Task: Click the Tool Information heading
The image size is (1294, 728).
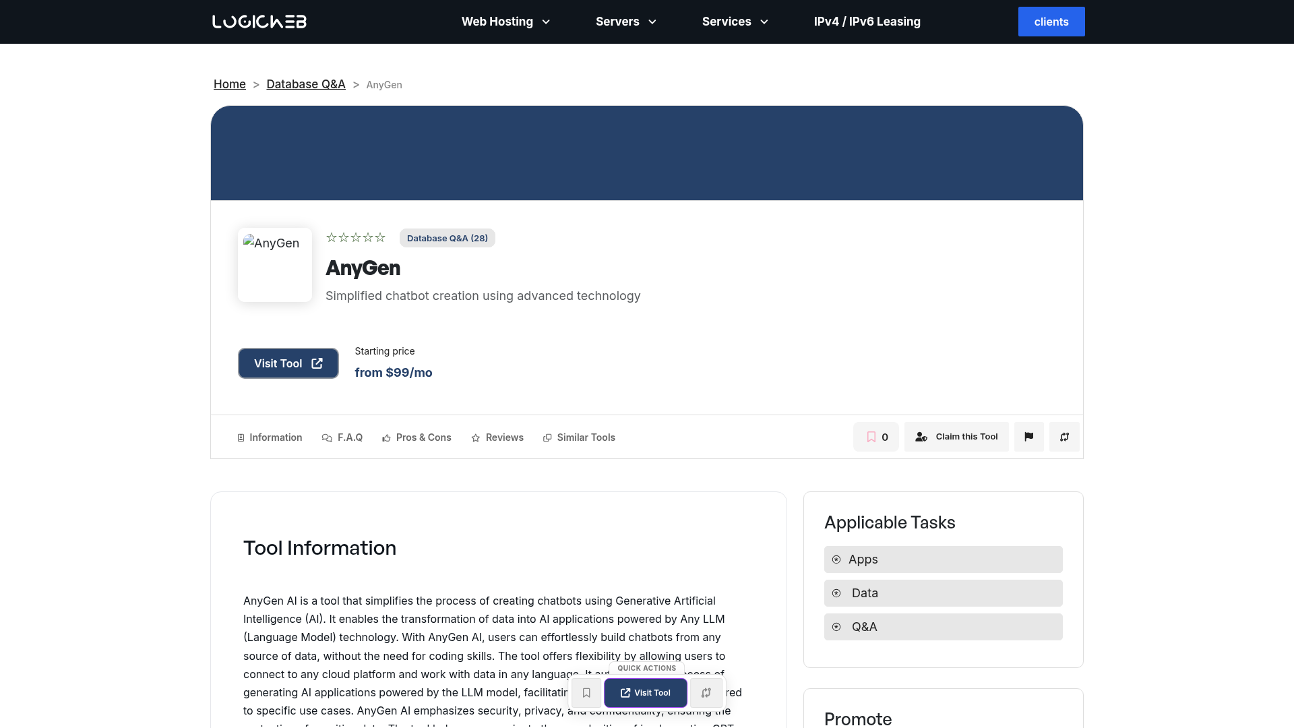Action: point(319,548)
